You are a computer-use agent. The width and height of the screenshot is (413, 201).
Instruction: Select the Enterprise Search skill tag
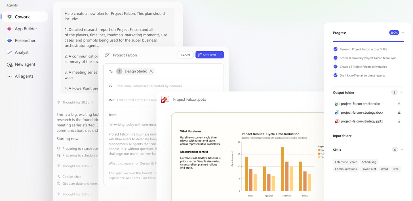pyautogui.click(x=346, y=162)
